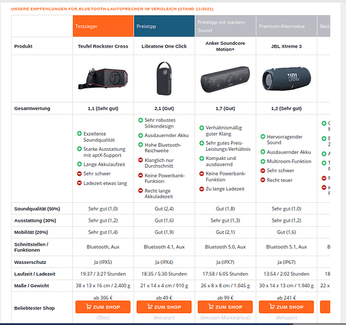Click ZUM SHOP button under ab 49 €
Image resolution: width=346 pixels, height=325 pixels.
click(164, 307)
